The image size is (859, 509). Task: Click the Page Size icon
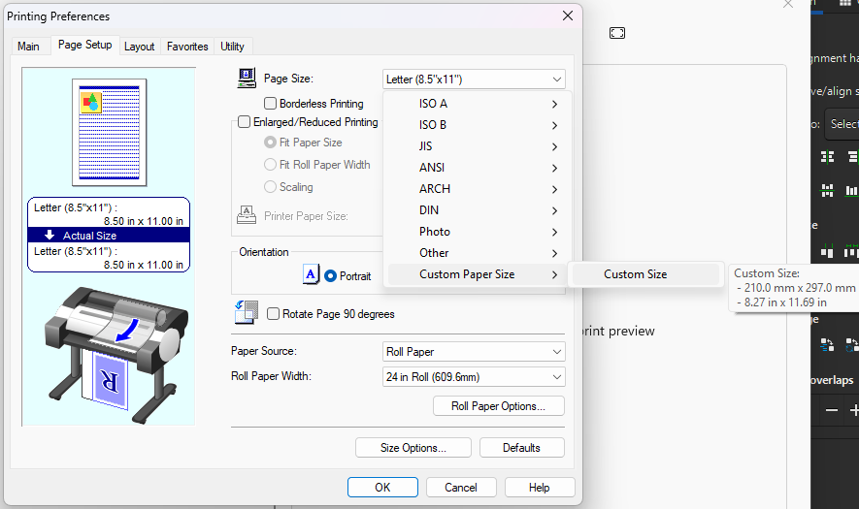[x=247, y=80]
